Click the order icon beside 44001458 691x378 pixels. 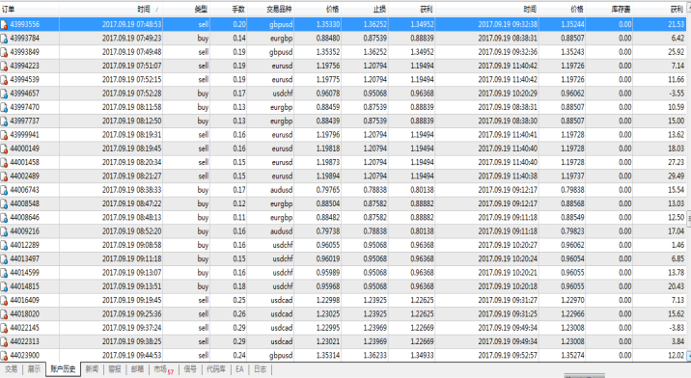click(4, 163)
